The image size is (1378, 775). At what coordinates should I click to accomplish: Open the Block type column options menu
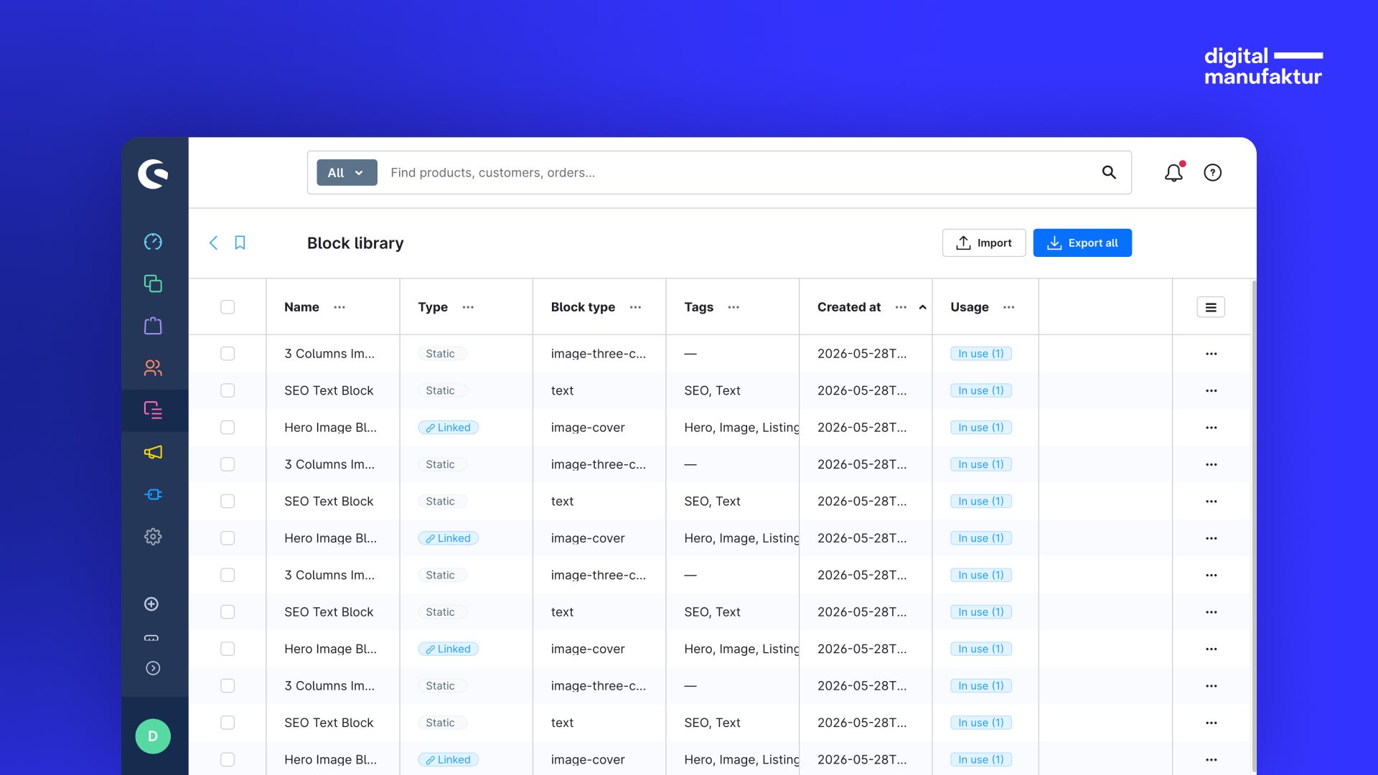tap(635, 307)
